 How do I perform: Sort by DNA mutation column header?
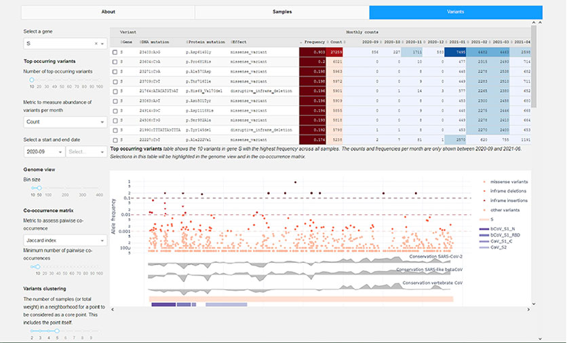(x=155, y=42)
